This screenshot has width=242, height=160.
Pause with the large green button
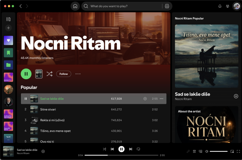coord(26,74)
